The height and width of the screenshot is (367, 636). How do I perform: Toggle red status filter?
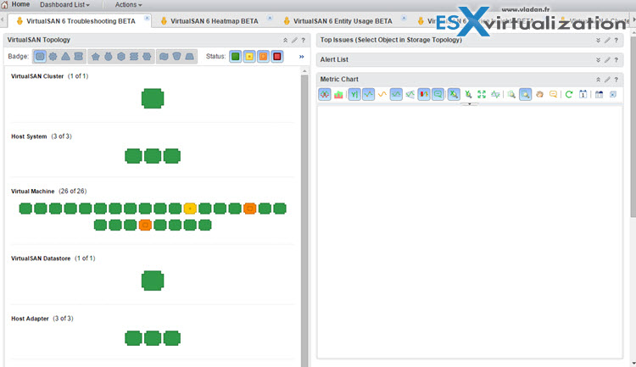point(277,57)
